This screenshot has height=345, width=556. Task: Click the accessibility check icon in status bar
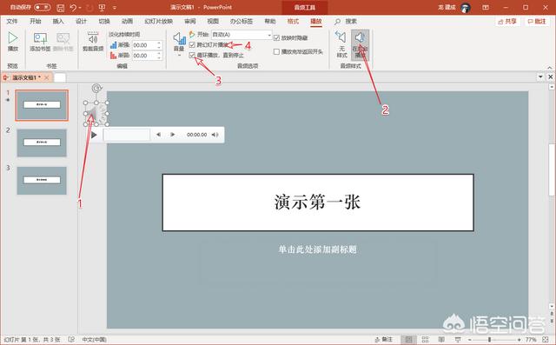[71, 340]
